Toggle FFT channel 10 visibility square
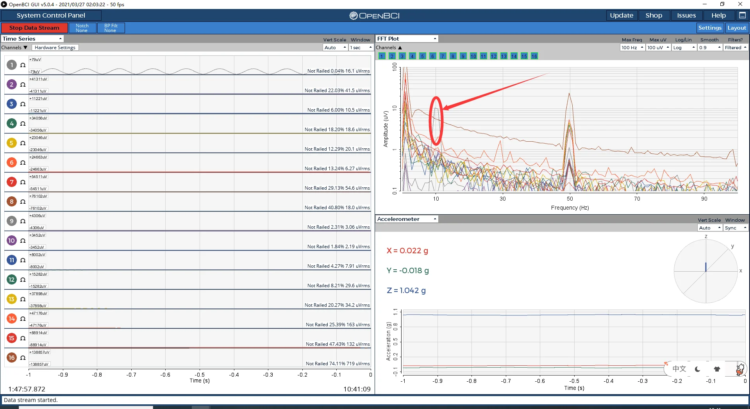Screen dimensions: 750x409 tap(473, 56)
